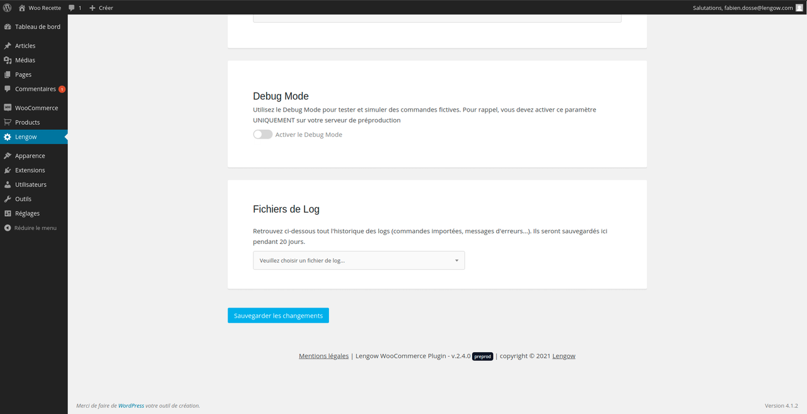Open the comments bubble icon in admin bar
The width and height of the screenshot is (807, 414).
(72, 8)
